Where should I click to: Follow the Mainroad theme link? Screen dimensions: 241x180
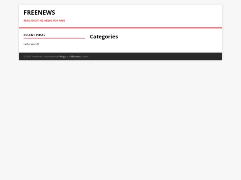76,56
